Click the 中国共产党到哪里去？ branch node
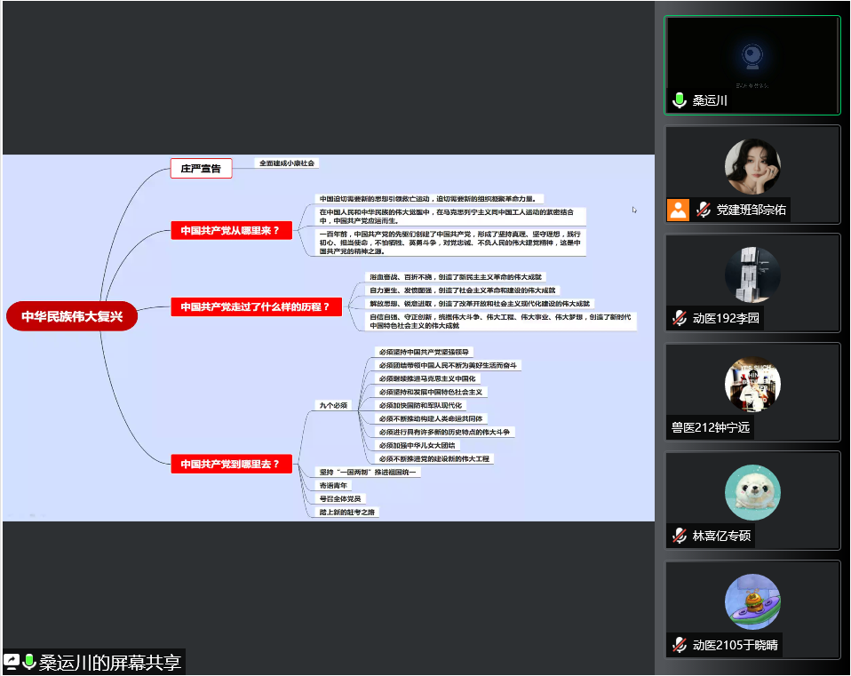 pos(230,464)
